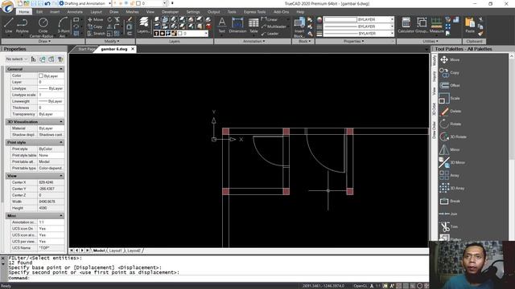Select the Text annotation tool
Viewport: 515px width, 289px height.
[222, 26]
